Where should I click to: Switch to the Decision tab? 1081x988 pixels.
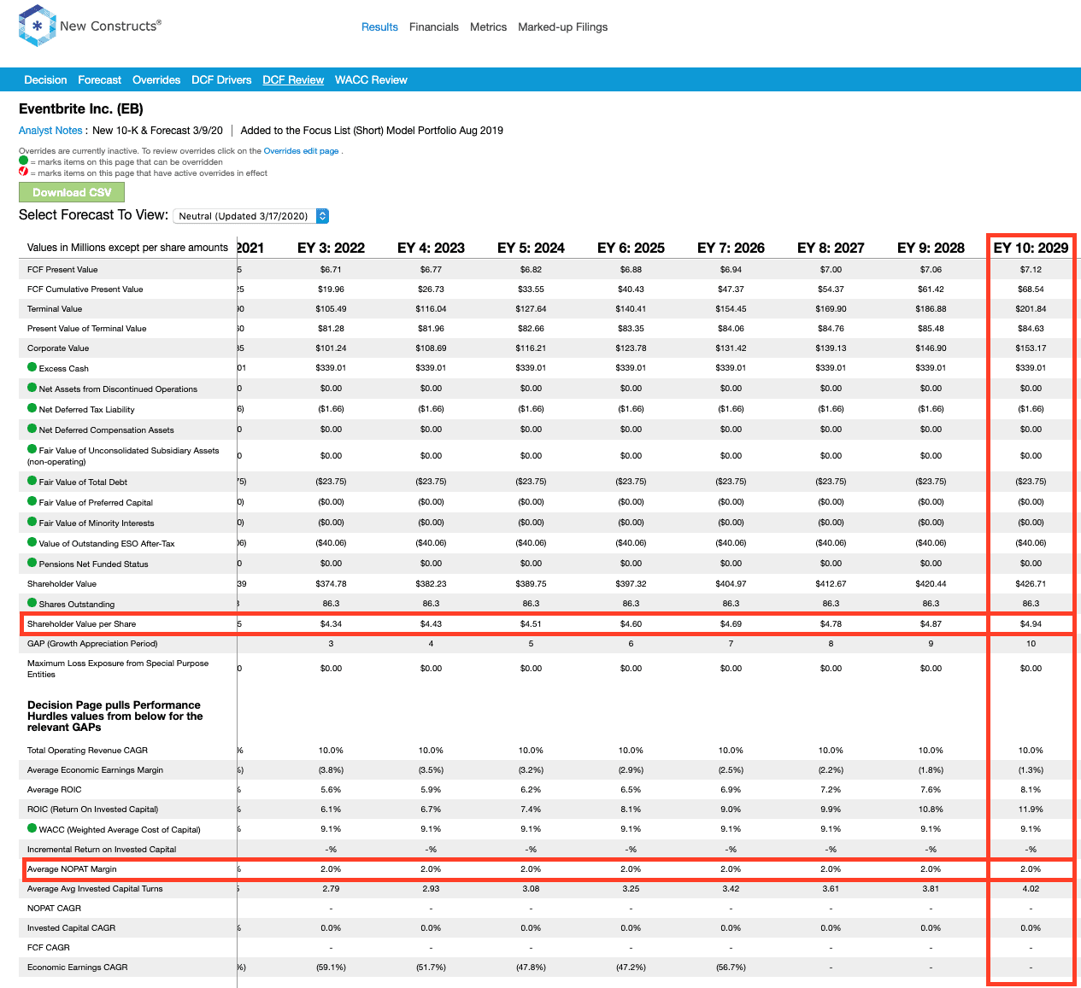[45, 80]
